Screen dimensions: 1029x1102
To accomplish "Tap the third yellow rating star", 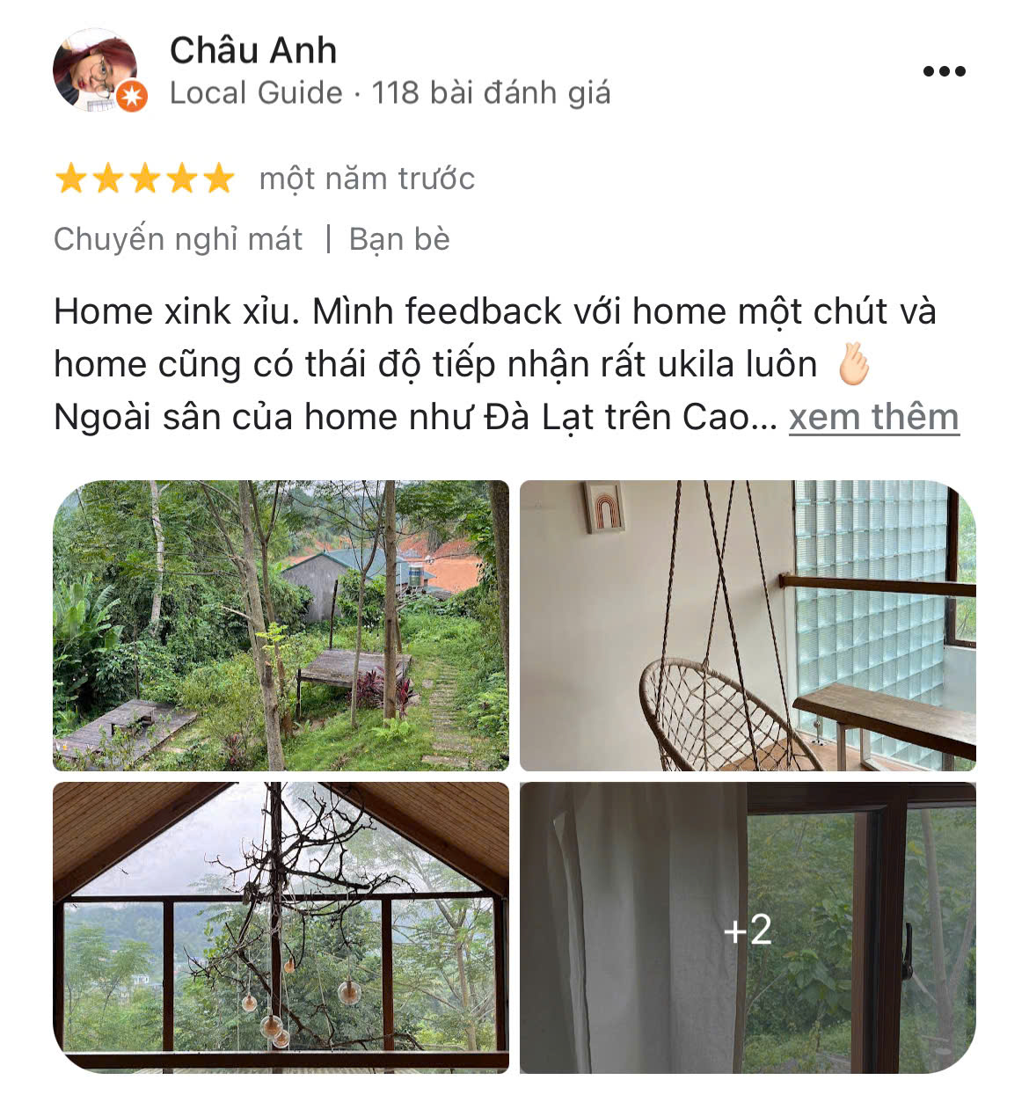I will (x=144, y=179).
